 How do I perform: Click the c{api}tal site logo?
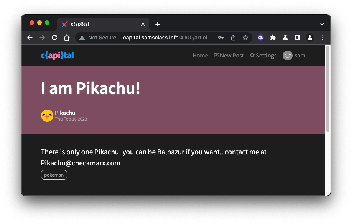point(58,56)
